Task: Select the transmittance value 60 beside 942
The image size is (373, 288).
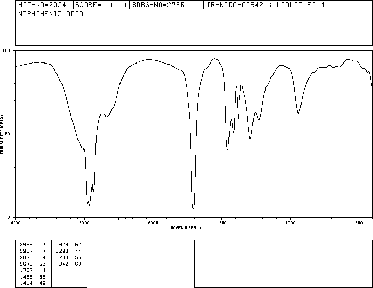Action: click(x=78, y=264)
